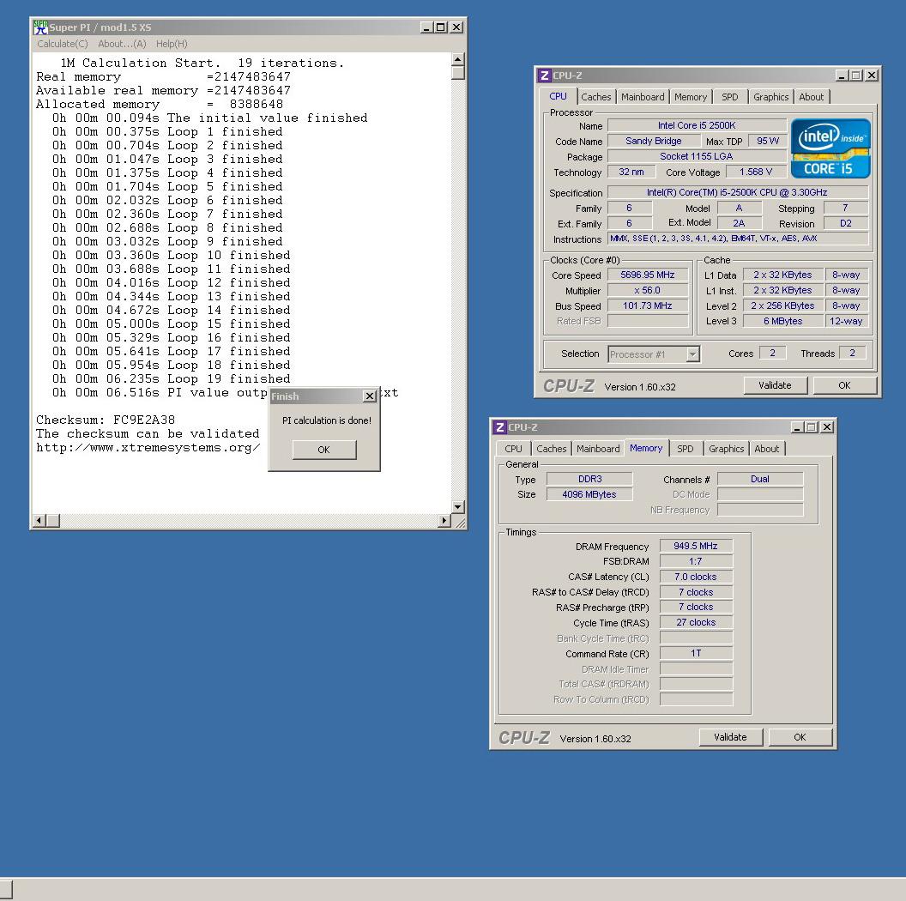Open the About...(A) menu in Super PI
Screen dimensions: 906x901
(x=122, y=44)
